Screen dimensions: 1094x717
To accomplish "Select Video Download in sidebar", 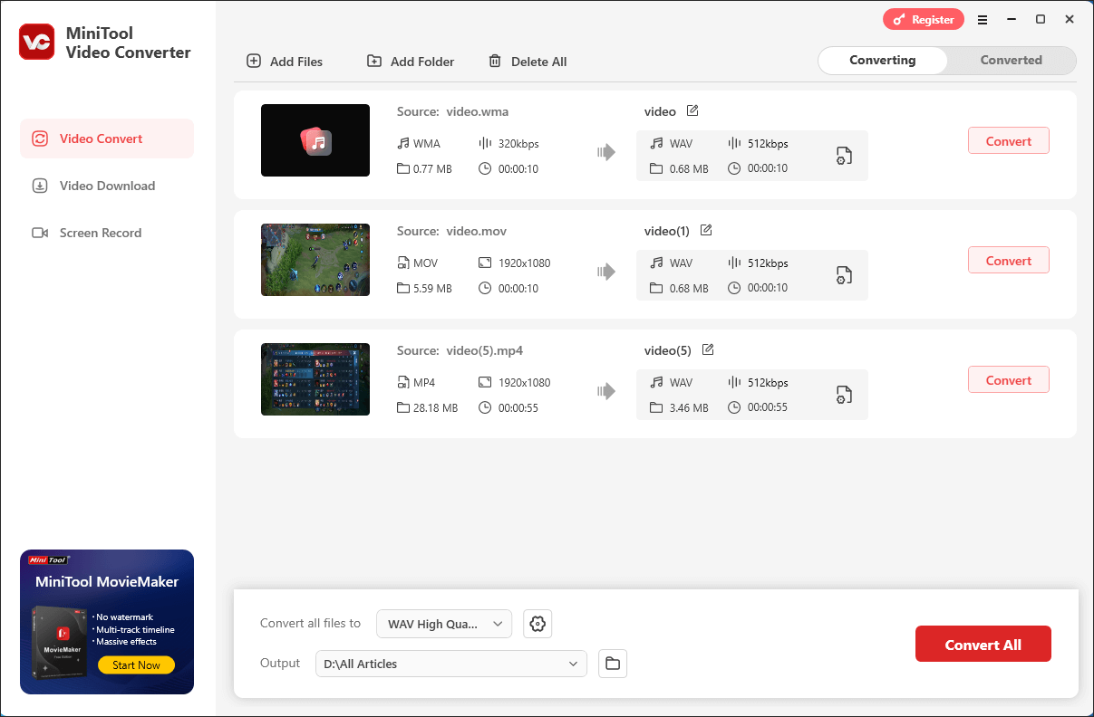I will (x=107, y=186).
